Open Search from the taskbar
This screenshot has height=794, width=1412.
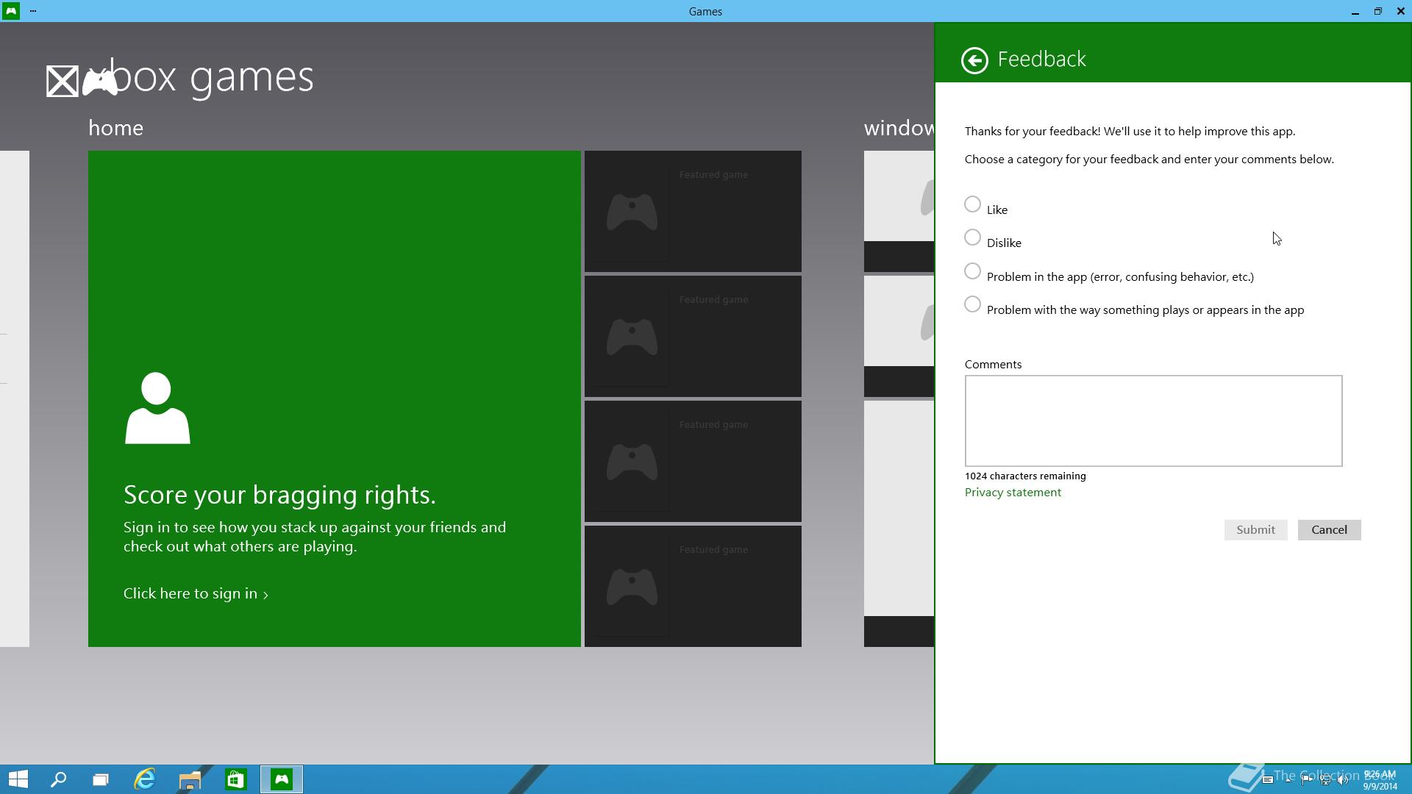pos(58,779)
